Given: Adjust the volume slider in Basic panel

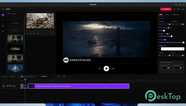Looking at the screenshot, I should [x=171, y=36].
